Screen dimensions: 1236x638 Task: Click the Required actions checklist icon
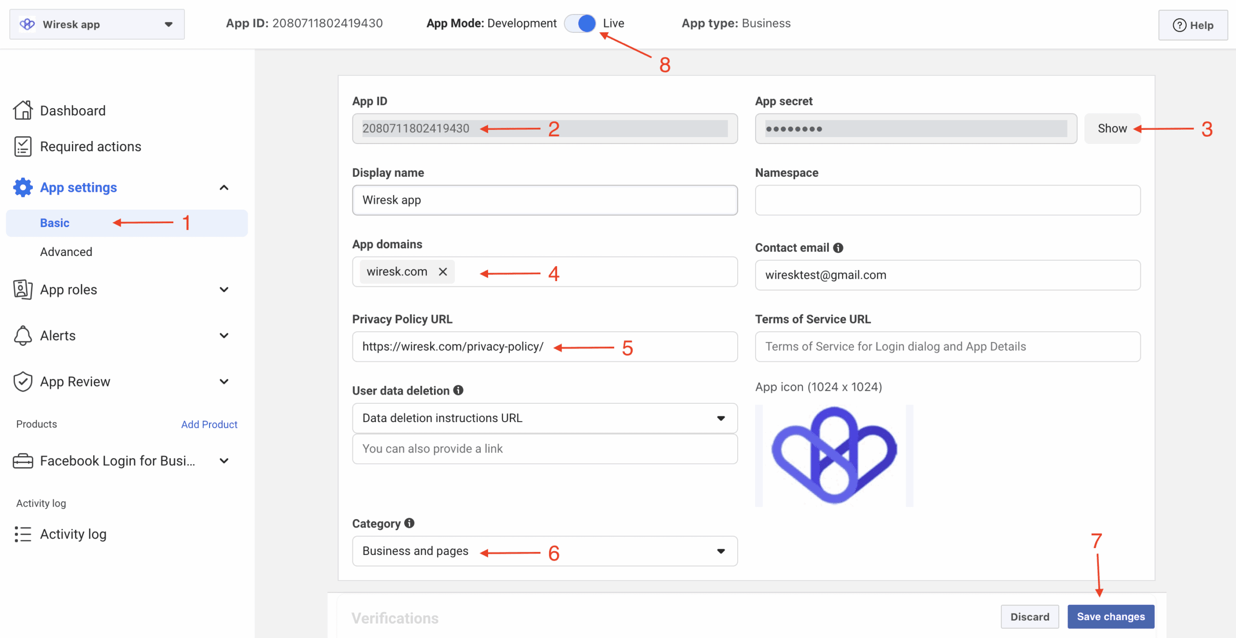pos(23,146)
